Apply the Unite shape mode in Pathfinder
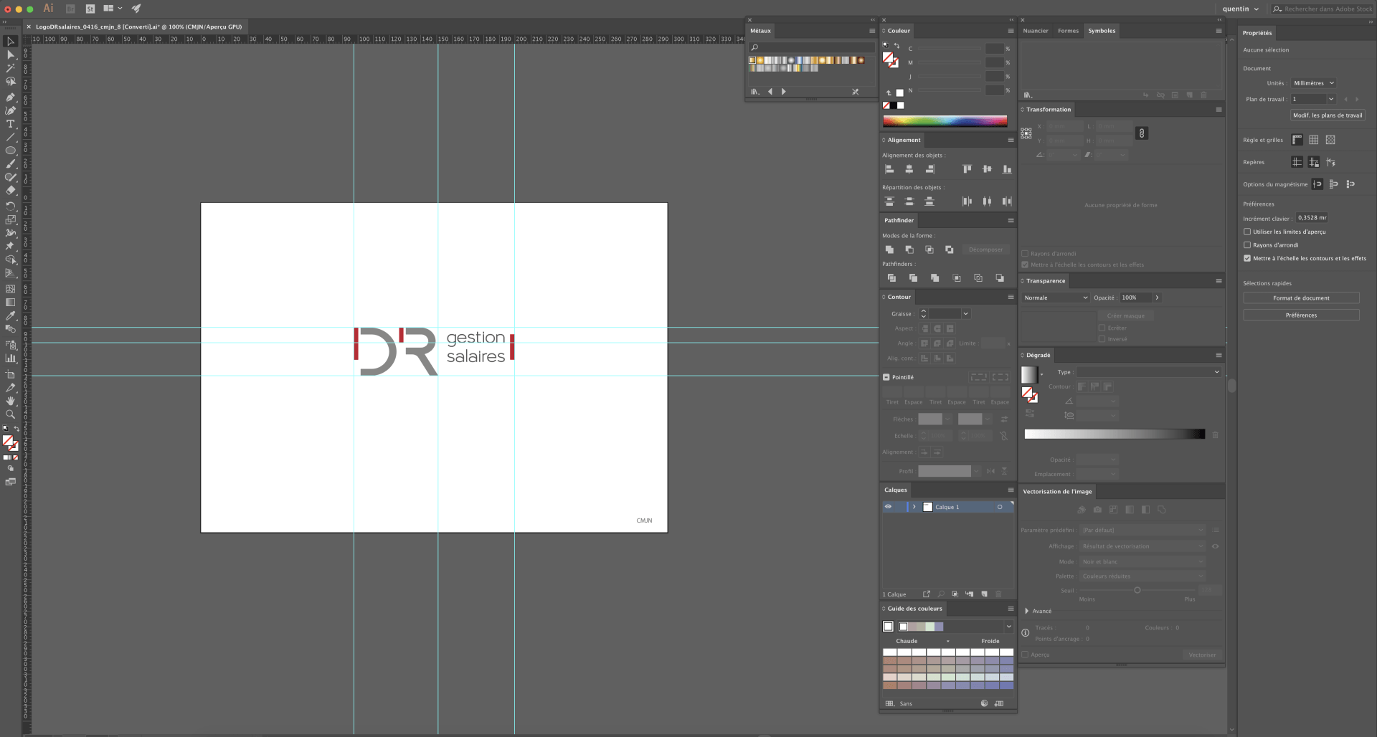Viewport: 1377px width, 737px height. (x=890, y=249)
